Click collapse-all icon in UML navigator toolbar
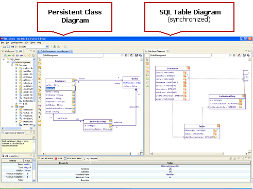 coord(5,55)
